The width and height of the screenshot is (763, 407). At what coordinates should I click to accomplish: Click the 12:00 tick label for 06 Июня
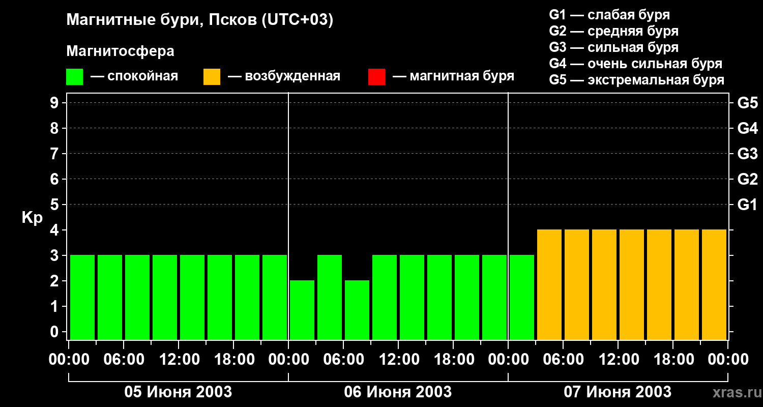398,360
